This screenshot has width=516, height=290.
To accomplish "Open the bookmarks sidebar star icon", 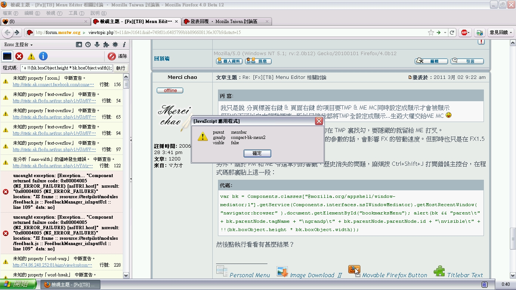I will pyautogui.click(x=79, y=45).
